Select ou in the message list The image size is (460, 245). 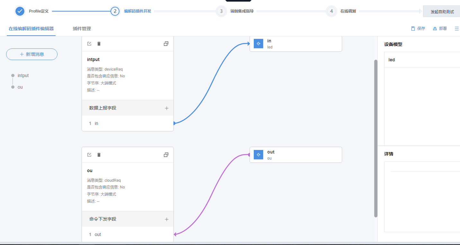(20, 87)
